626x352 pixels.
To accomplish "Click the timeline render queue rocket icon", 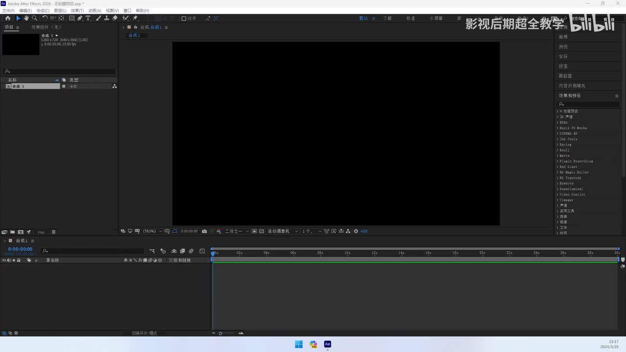I will click(28, 232).
